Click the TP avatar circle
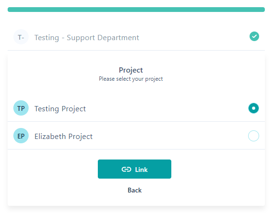This screenshot has height=213, width=272. (21, 108)
